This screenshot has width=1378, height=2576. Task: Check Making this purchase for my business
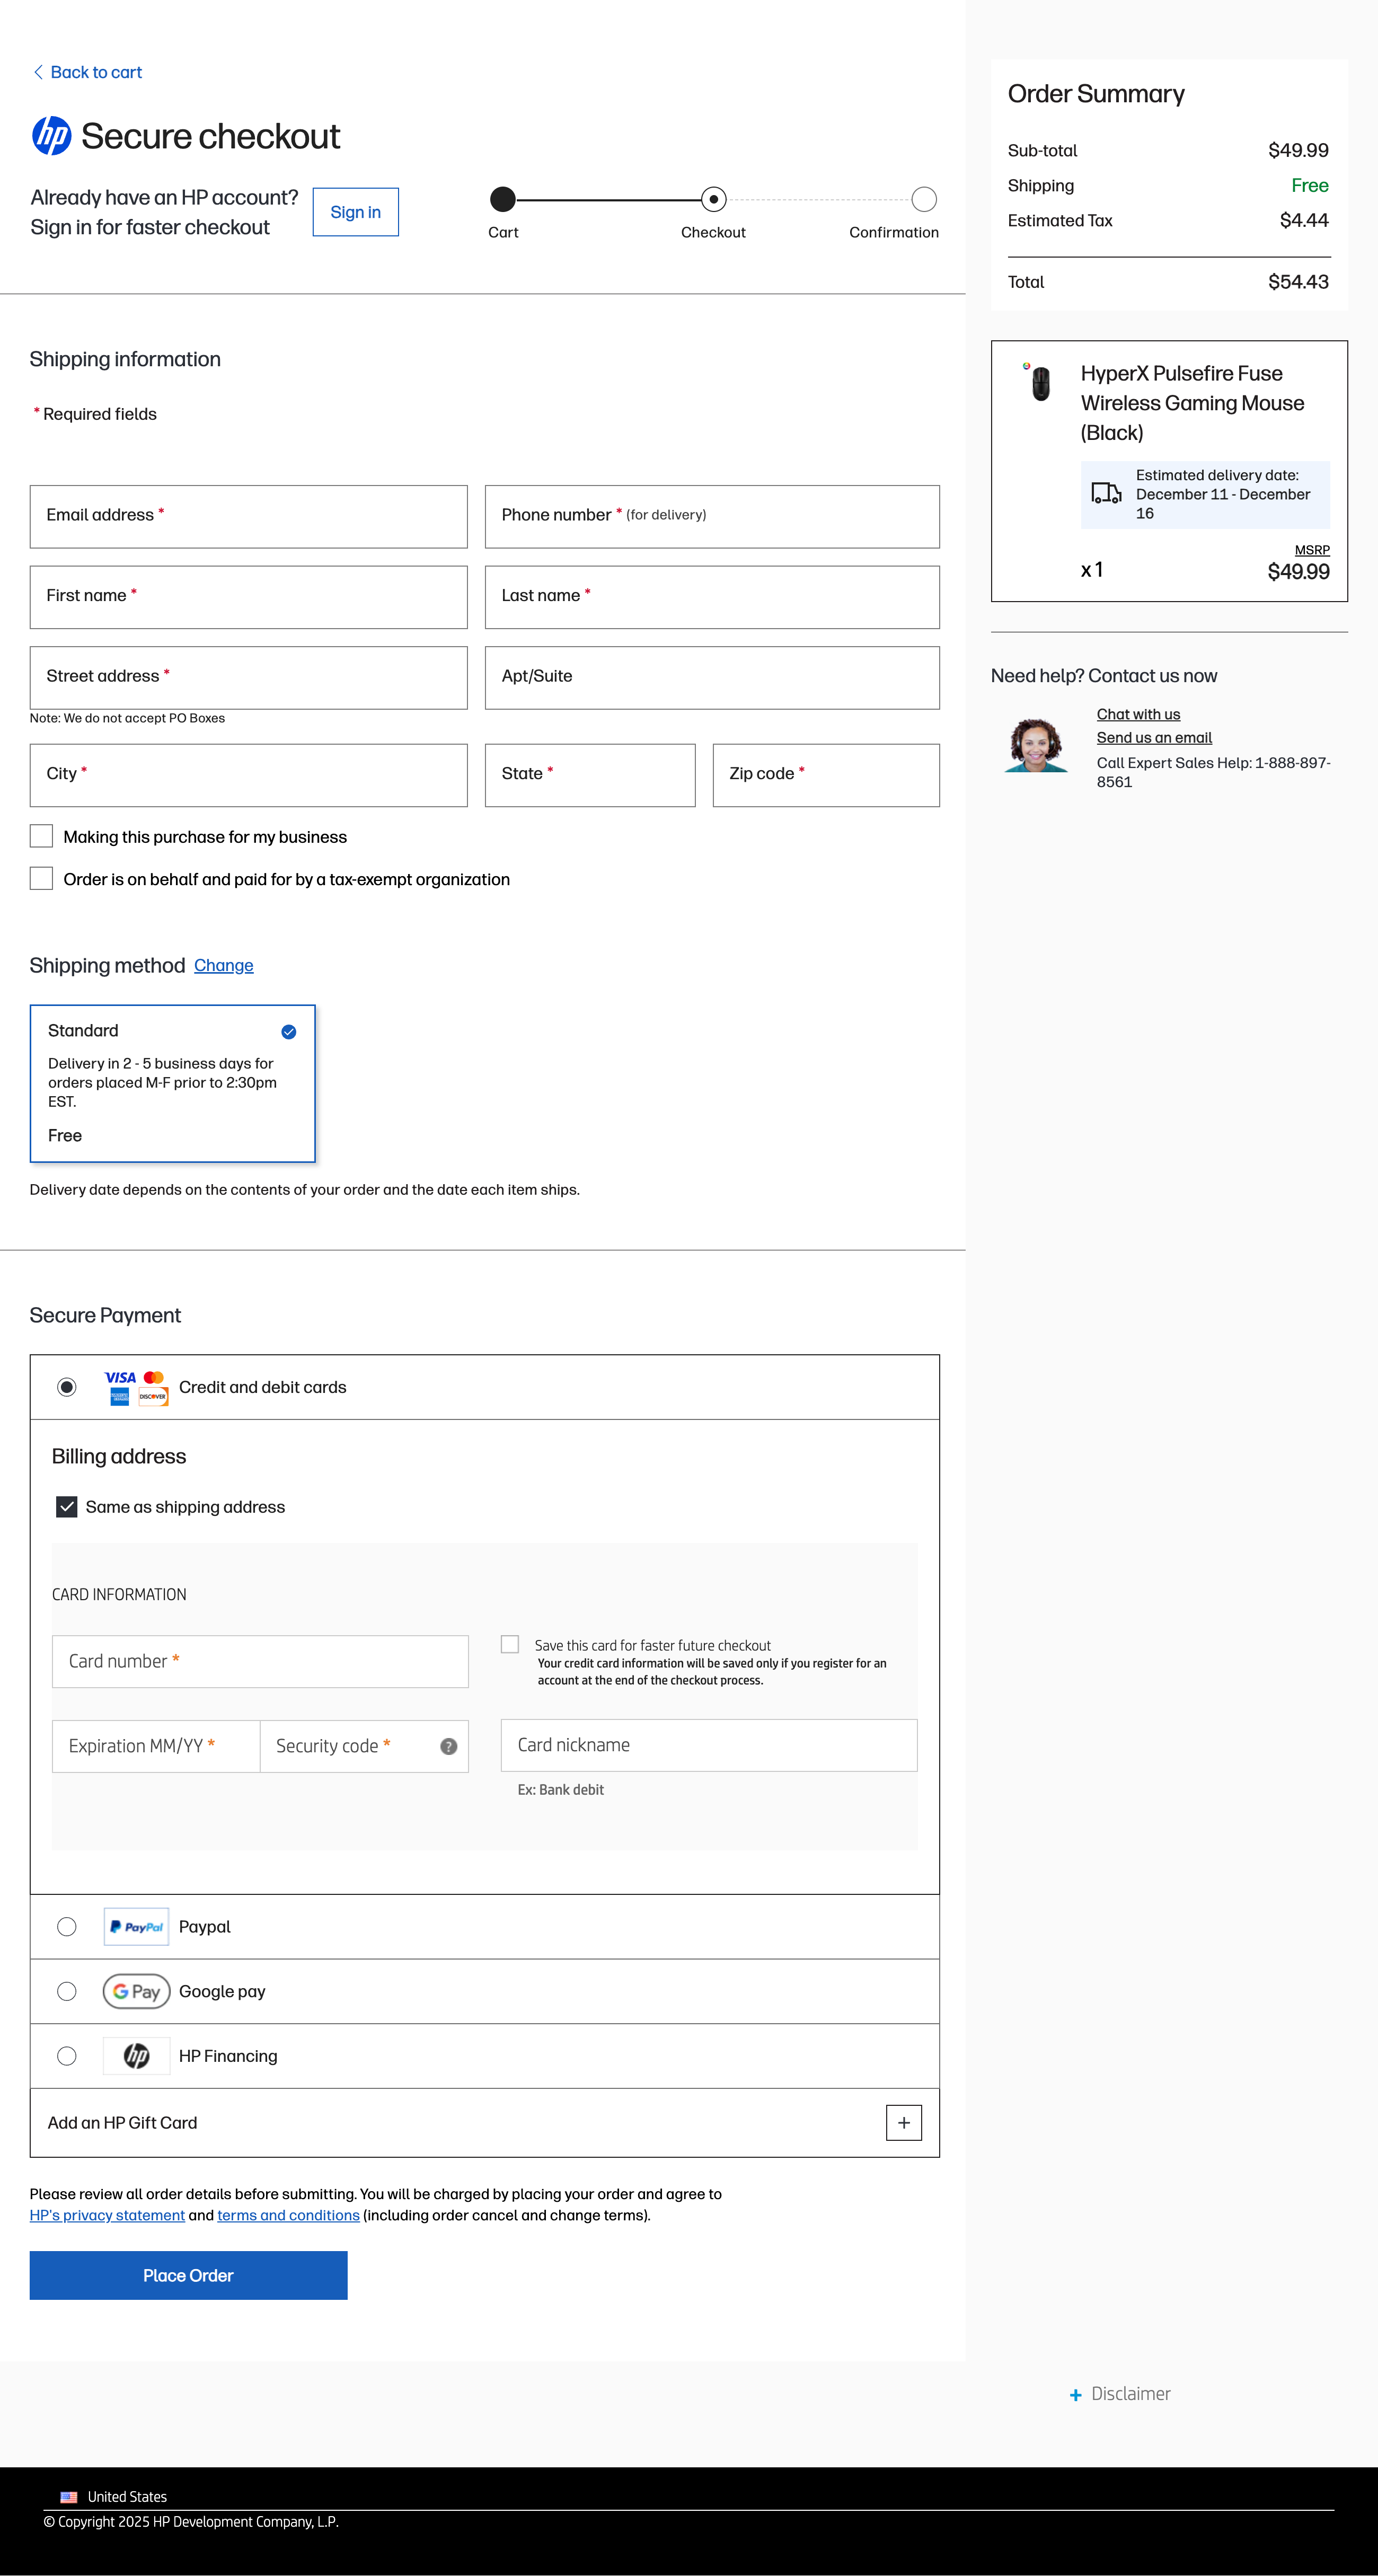41,836
